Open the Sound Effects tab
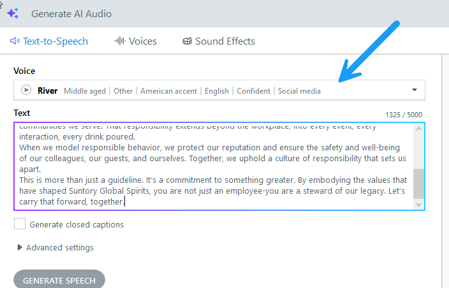 pyautogui.click(x=218, y=41)
